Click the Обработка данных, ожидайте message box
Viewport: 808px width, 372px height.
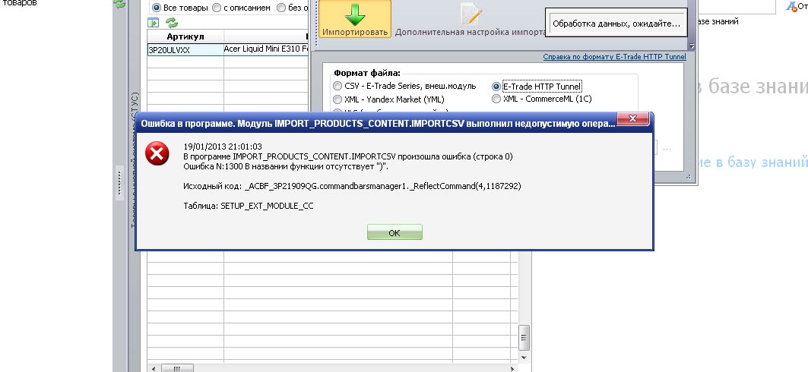[x=616, y=23]
